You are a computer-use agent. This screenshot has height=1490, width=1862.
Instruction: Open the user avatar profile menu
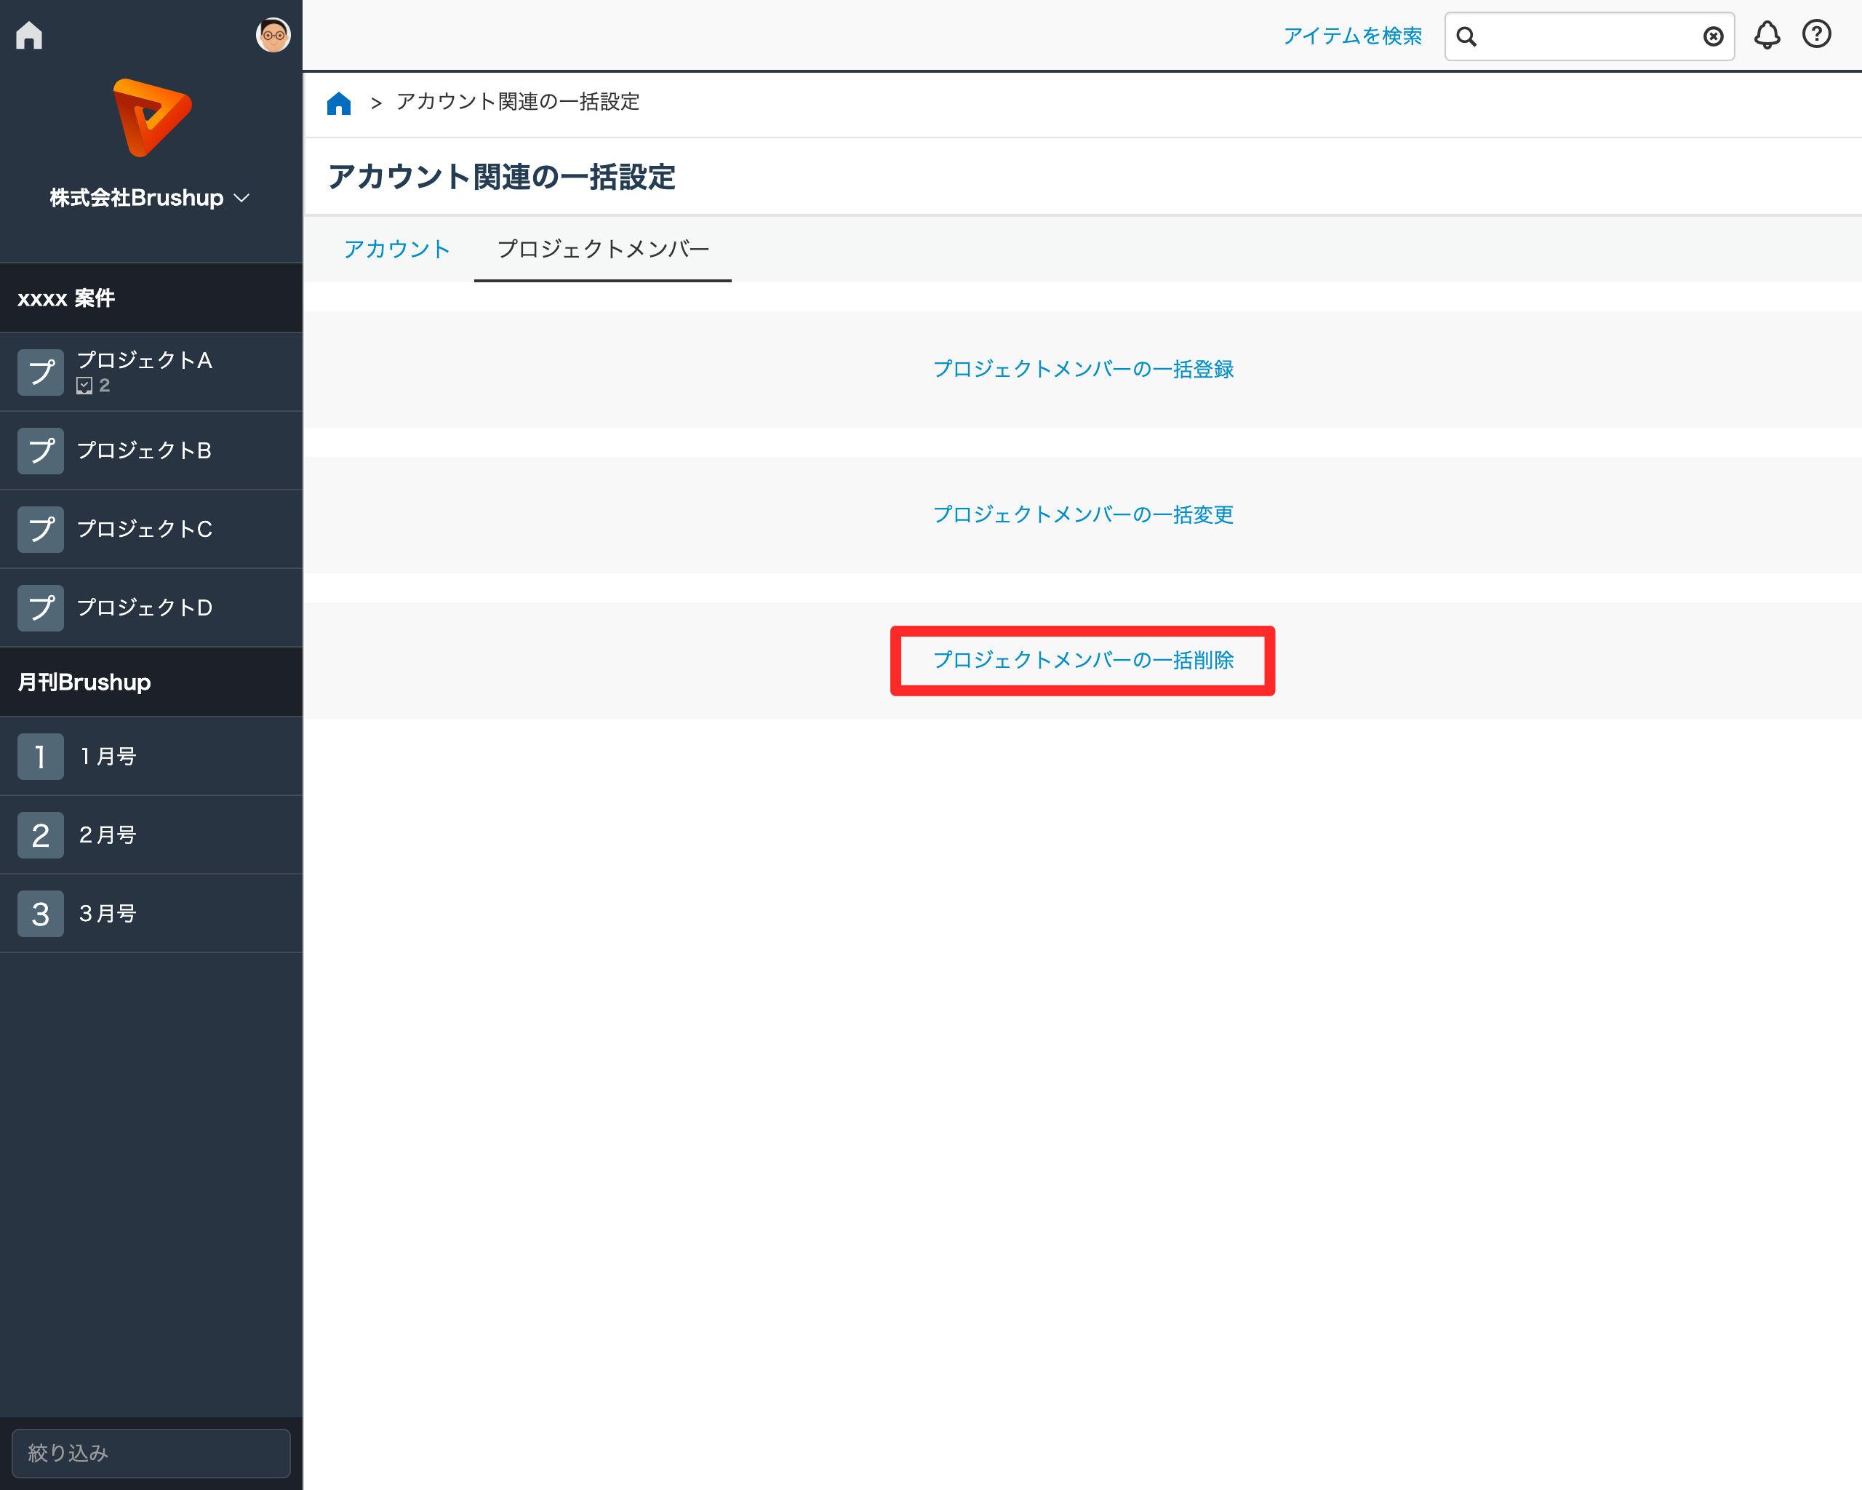pyautogui.click(x=273, y=36)
